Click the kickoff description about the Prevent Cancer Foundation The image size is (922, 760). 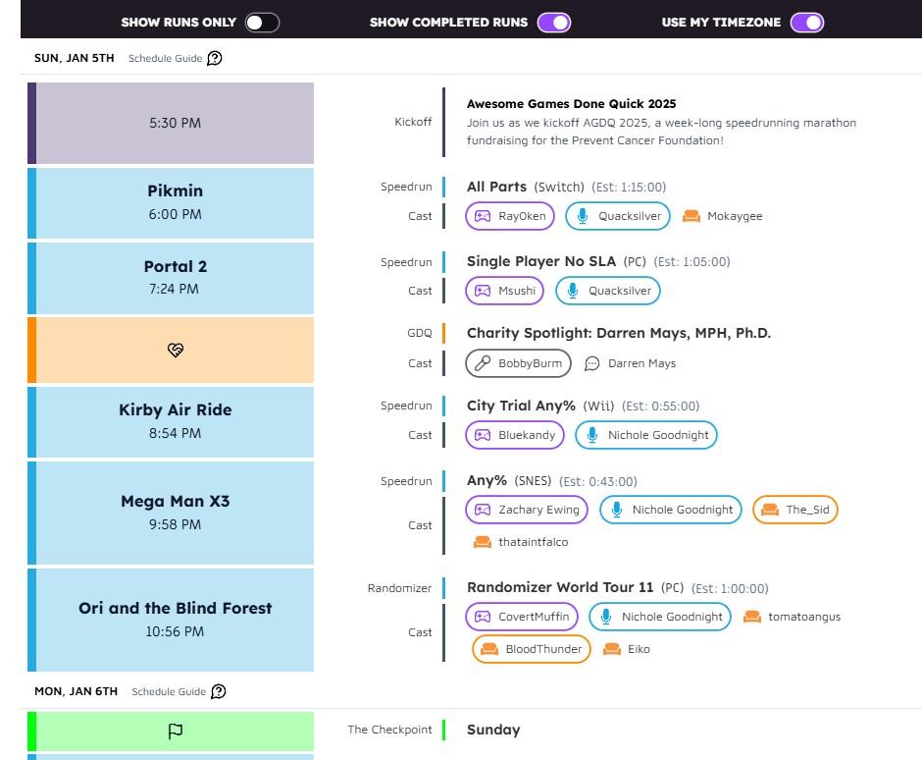pyautogui.click(x=661, y=132)
